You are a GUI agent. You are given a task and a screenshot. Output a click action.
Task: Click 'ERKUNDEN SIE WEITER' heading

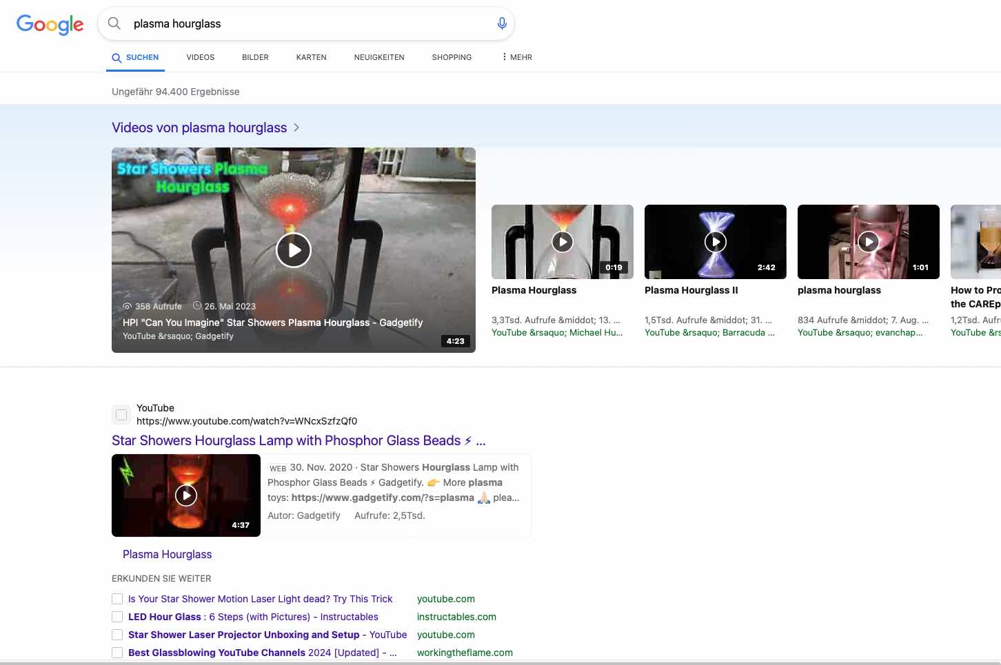pyautogui.click(x=161, y=579)
